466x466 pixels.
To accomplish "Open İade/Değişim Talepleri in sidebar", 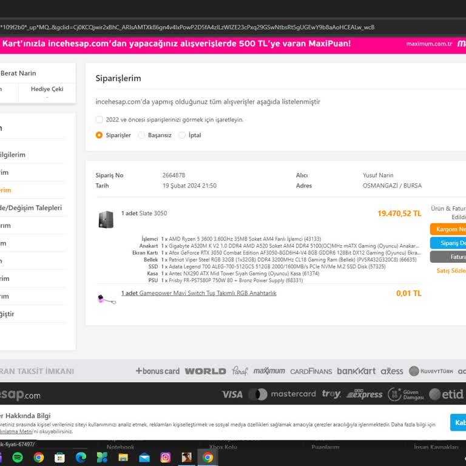I will [x=31, y=208].
